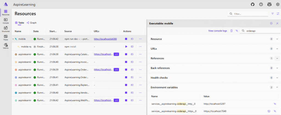Open console logs icon for mobile row
The image size is (281, 115).
pos(132,39)
